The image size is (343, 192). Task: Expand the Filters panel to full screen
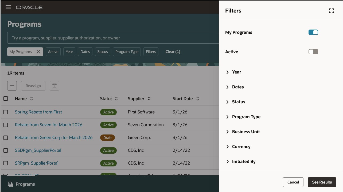coord(332,11)
